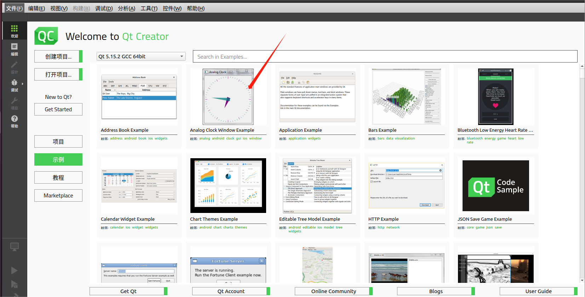This screenshot has width=585, height=297.
Task: Click the Start Debugging run icon
Action: (x=14, y=284)
